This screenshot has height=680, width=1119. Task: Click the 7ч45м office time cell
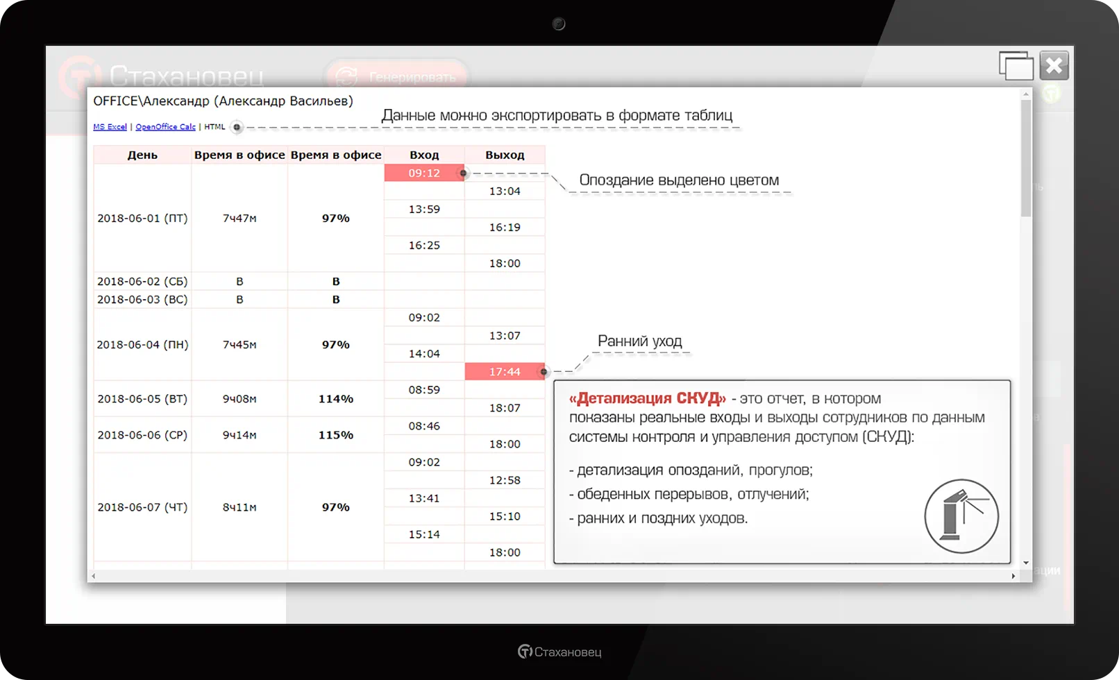pos(239,344)
